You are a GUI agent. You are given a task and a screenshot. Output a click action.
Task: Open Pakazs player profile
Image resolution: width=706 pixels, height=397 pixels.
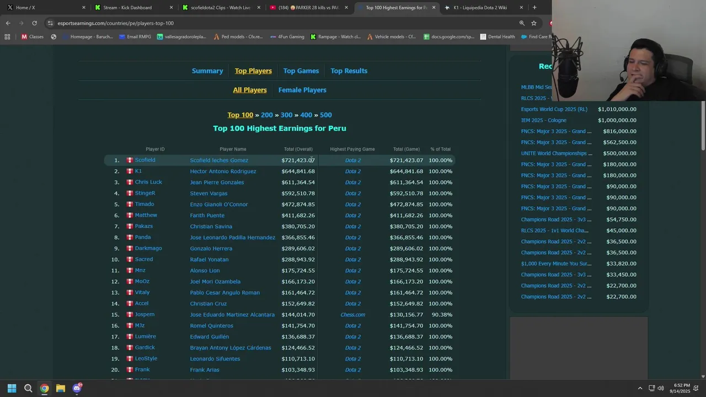(x=144, y=226)
